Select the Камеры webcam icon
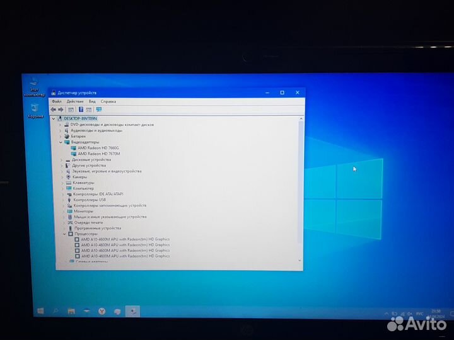 click(x=68, y=177)
